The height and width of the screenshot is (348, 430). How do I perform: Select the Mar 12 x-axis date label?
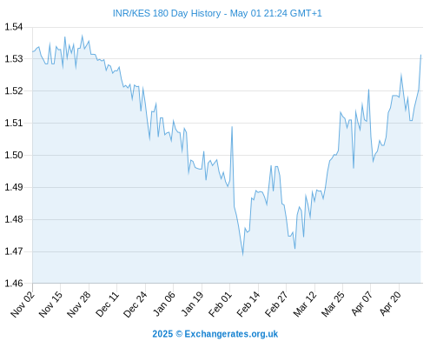[305, 304]
